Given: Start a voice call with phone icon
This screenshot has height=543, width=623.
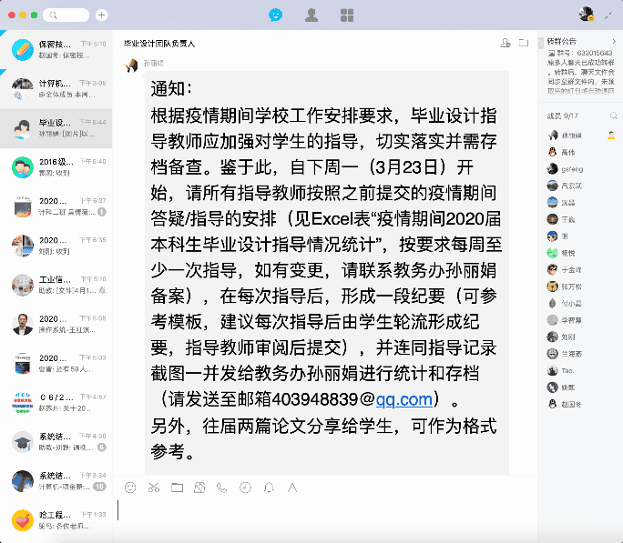Looking at the screenshot, I should coord(222,488).
